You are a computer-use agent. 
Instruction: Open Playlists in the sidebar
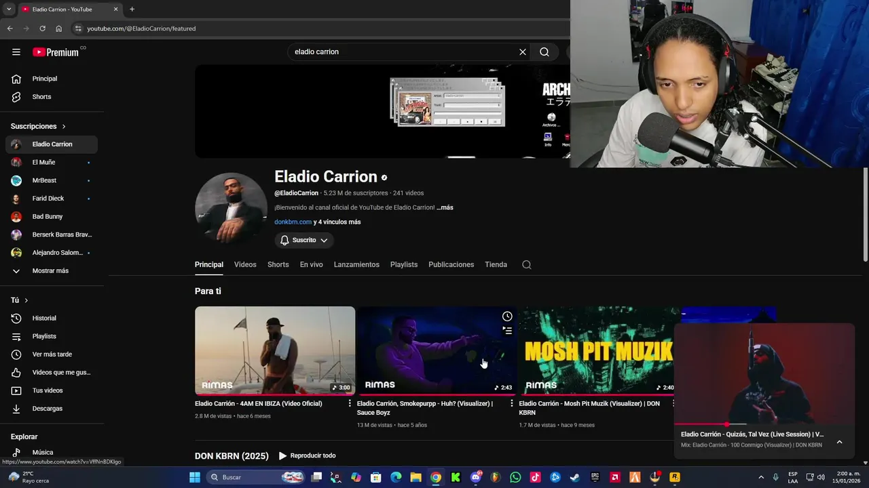[x=52, y=336]
